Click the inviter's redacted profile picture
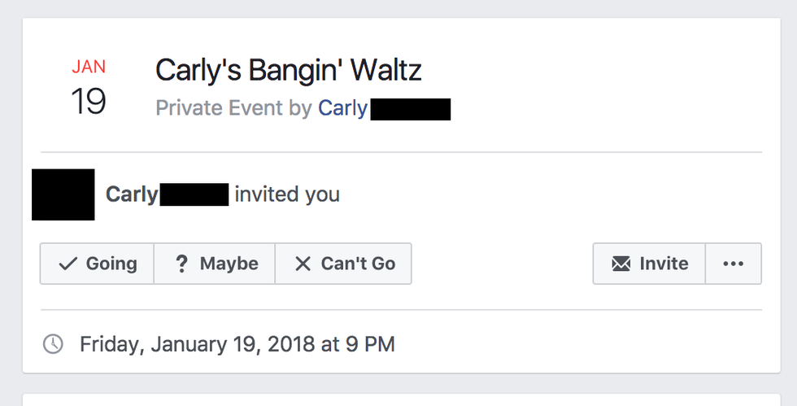The image size is (797, 406). 63,194
